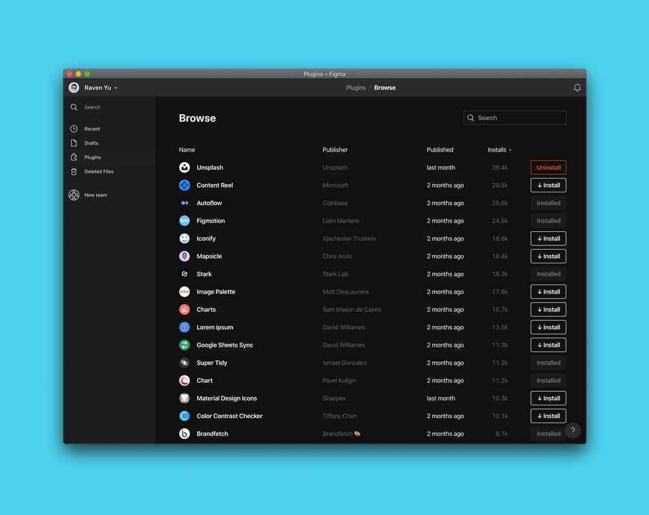The image size is (649, 515).
Task: Install Color Contrast Checker plugin
Action: tap(548, 416)
